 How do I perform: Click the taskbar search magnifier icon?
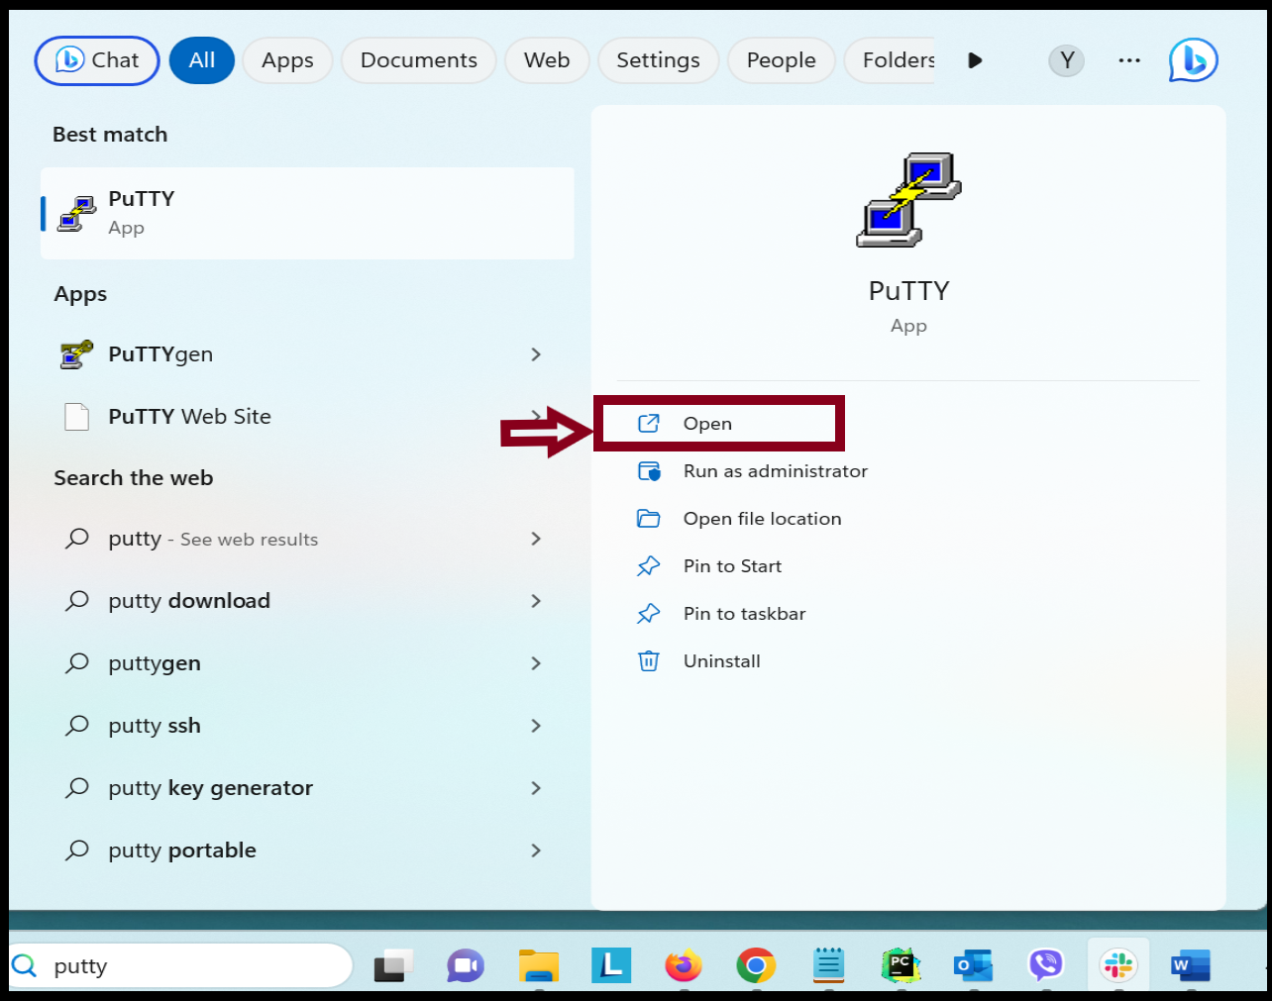point(24,966)
